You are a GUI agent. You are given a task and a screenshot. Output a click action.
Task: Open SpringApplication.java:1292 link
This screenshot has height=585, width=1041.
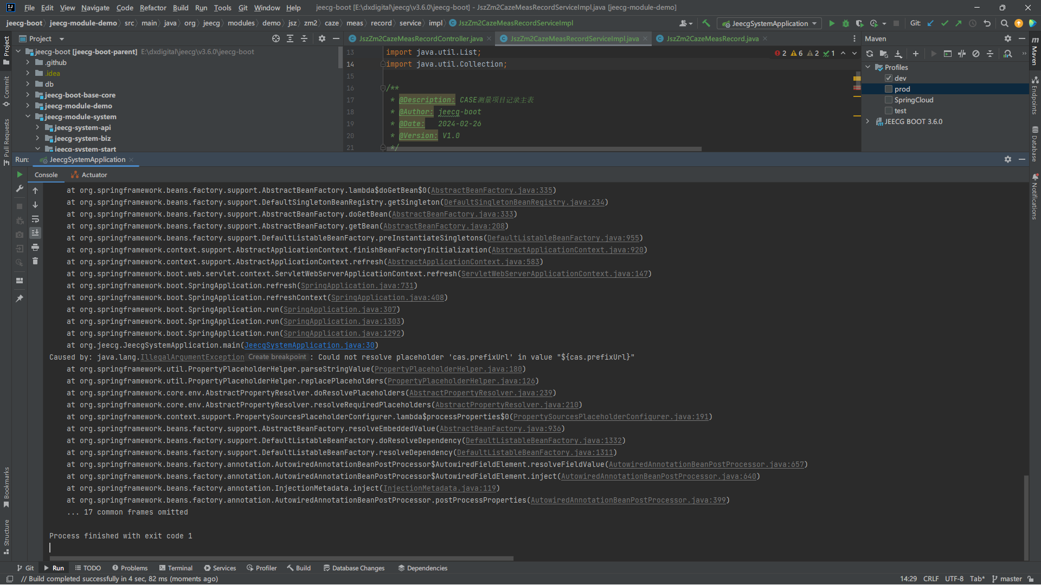[342, 333]
